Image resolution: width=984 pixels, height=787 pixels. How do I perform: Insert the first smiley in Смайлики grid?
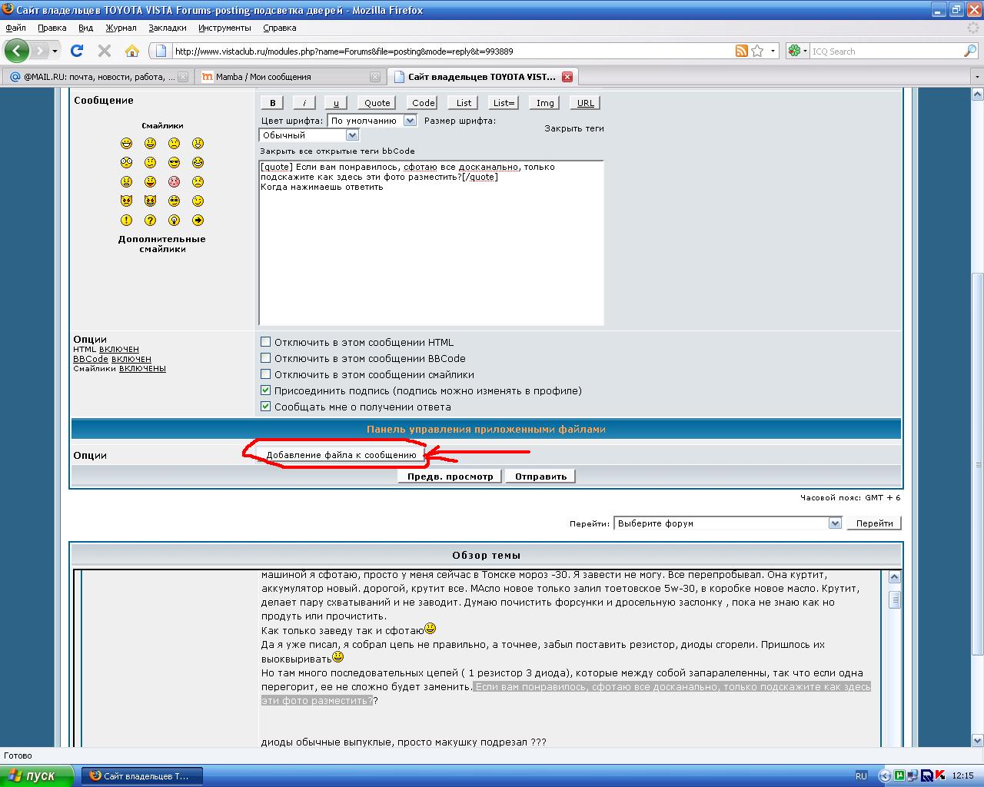126,144
